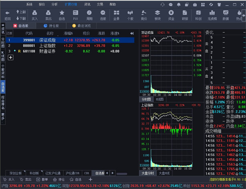
Task: Select 上证指数 row in watchlist
Action: click(x=70, y=46)
